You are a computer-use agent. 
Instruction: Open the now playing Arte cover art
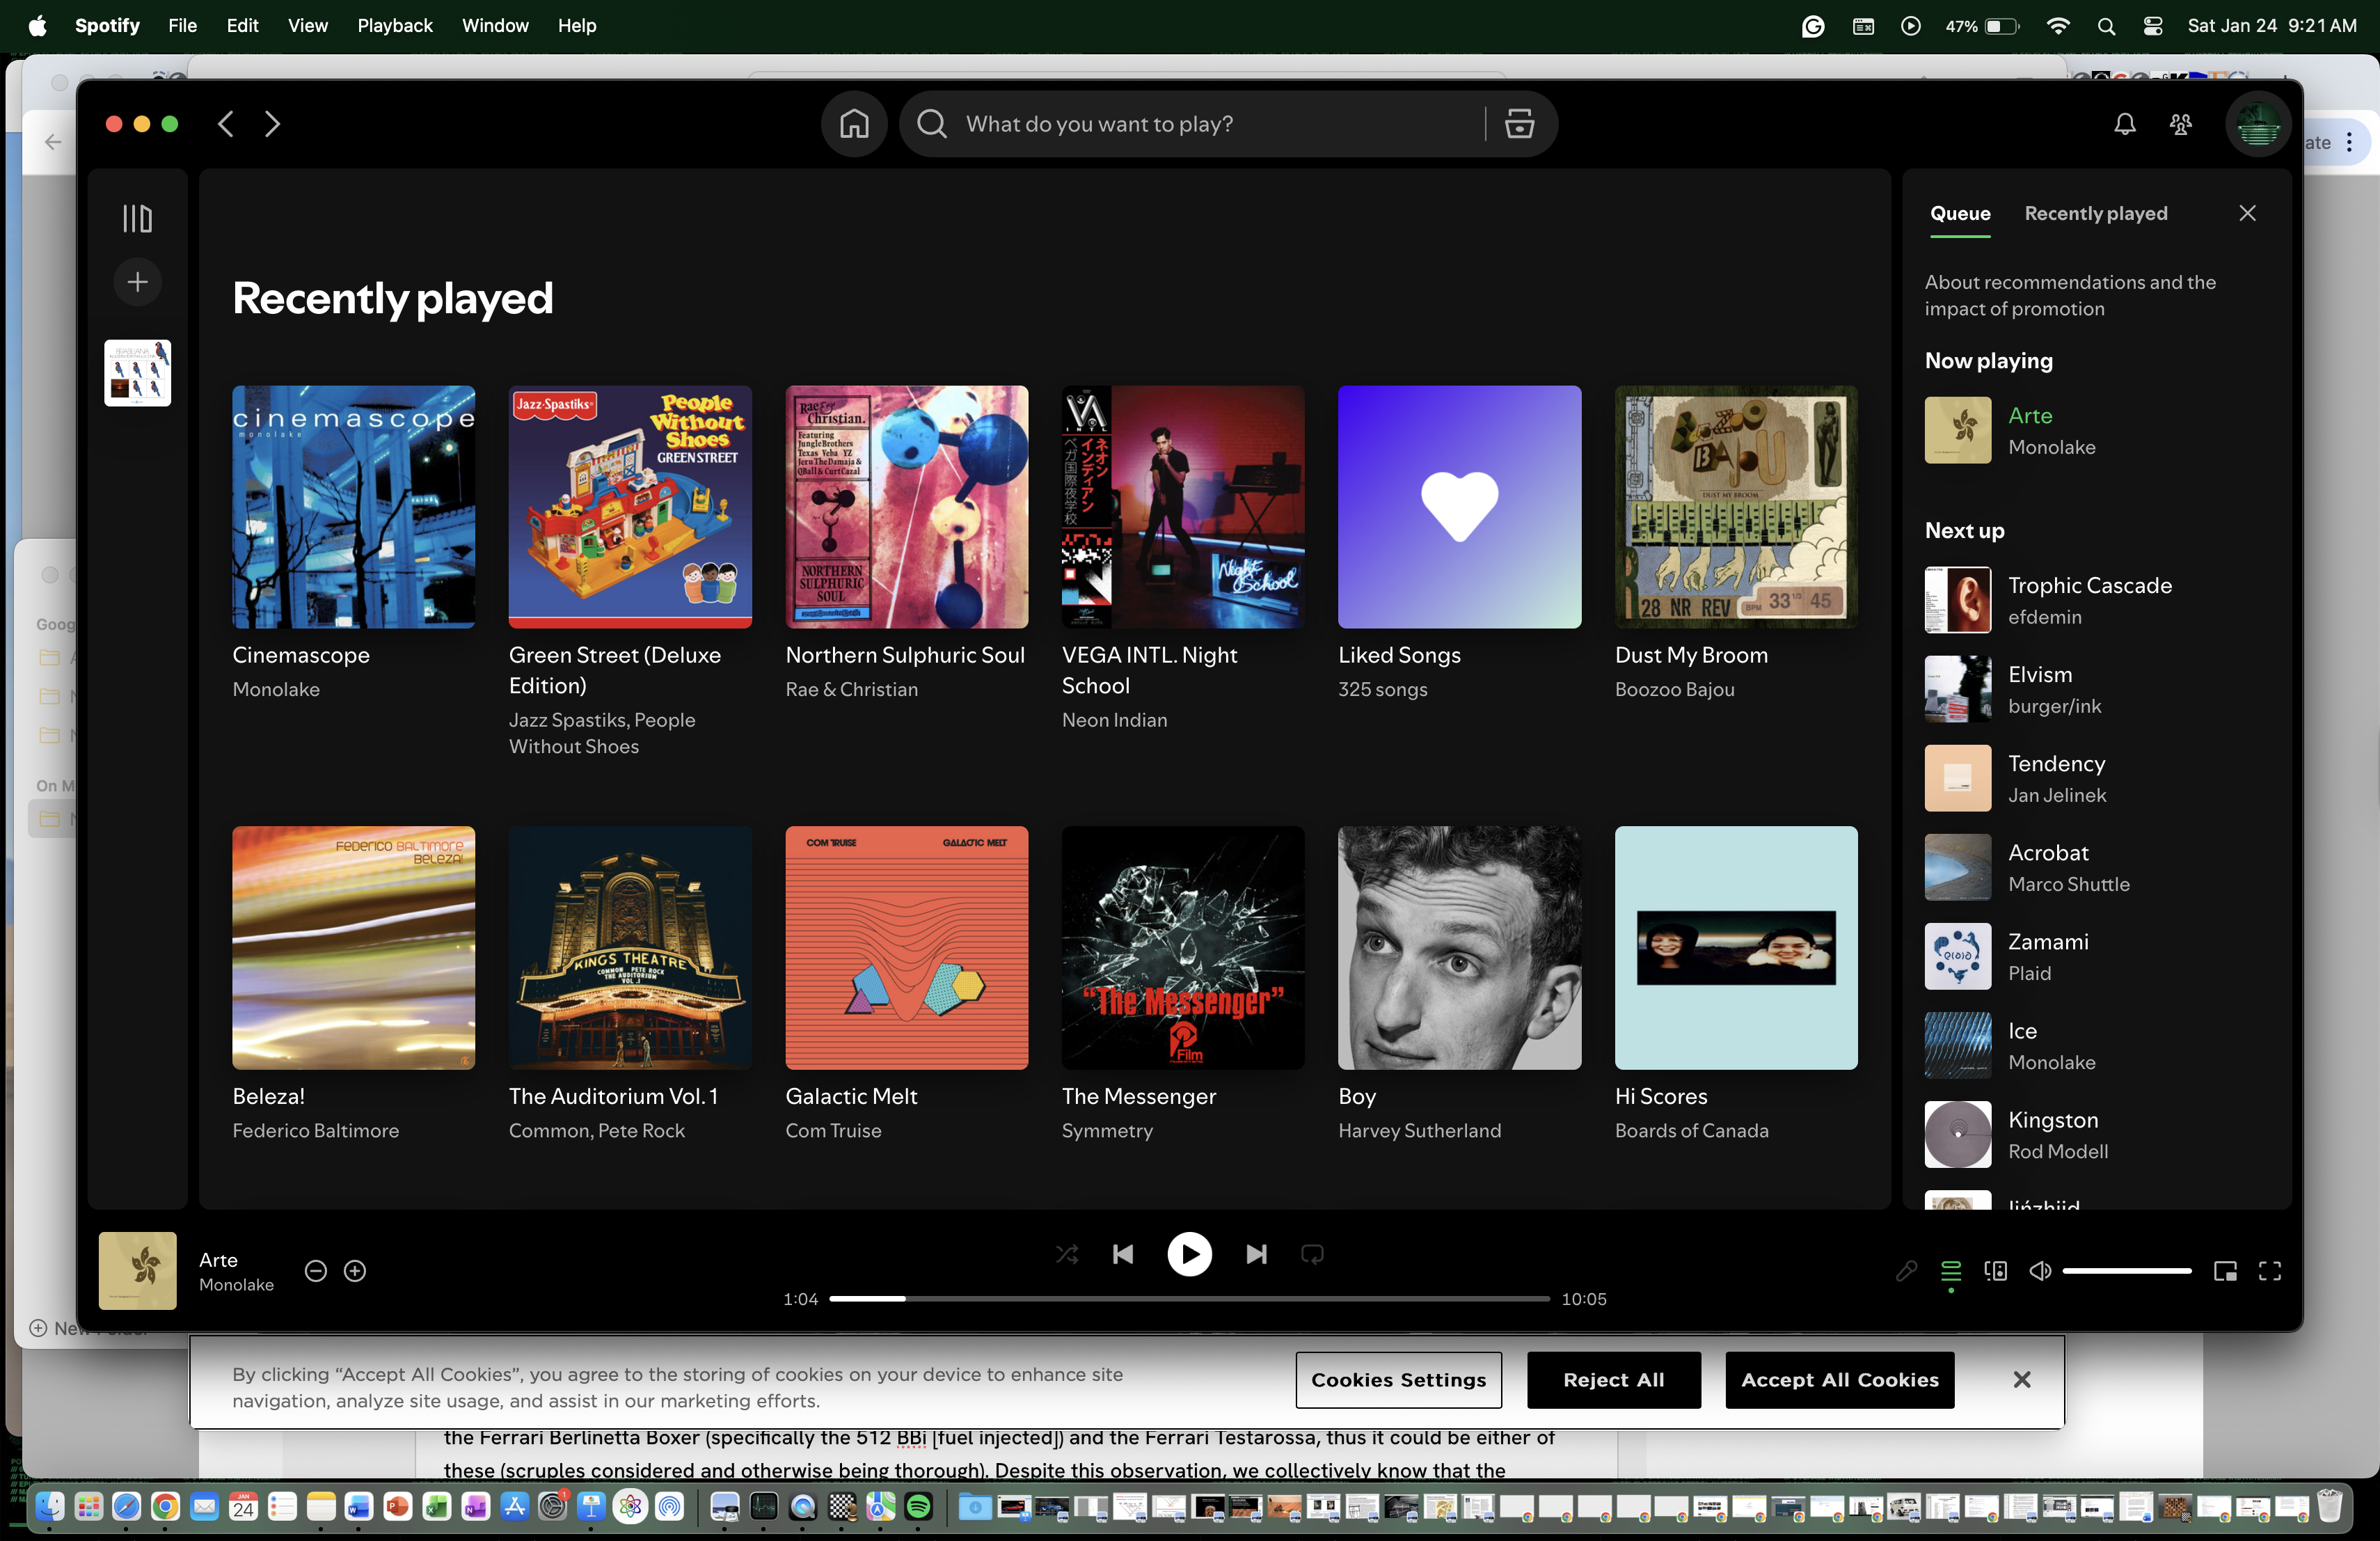(137, 1270)
